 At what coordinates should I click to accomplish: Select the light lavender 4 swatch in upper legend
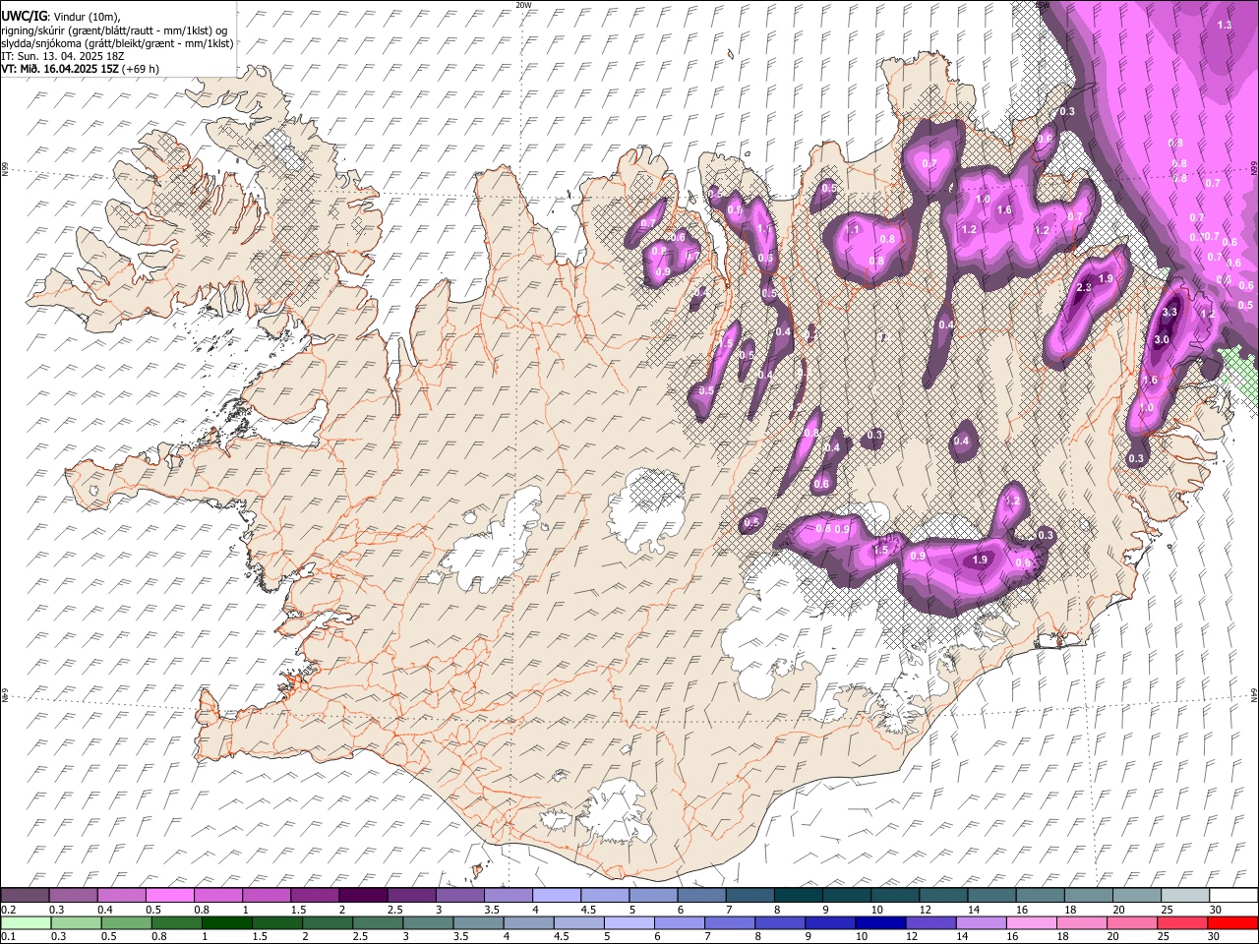pyautogui.click(x=557, y=895)
